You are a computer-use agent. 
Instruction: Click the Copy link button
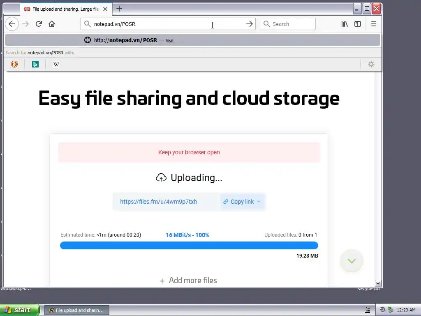tap(243, 202)
